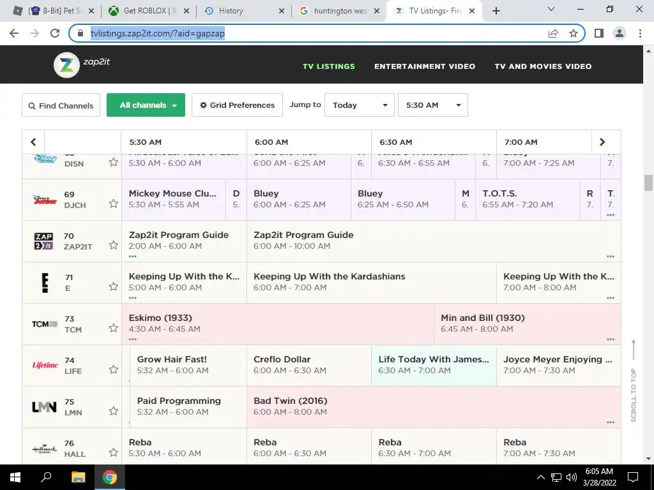Screen dimensions: 654x490
Task: Favorite the 74 LIFE channel star
Action: pyautogui.click(x=114, y=369)
